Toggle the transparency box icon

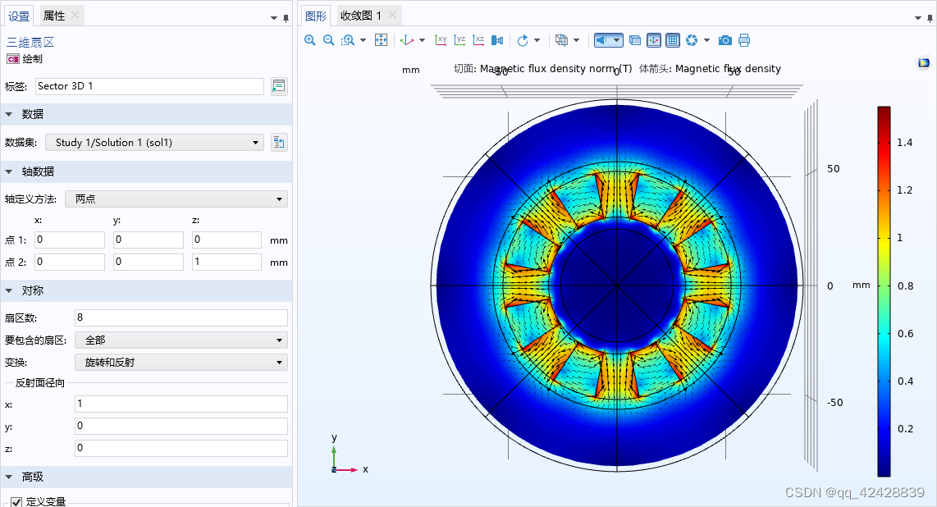(635, 40)
